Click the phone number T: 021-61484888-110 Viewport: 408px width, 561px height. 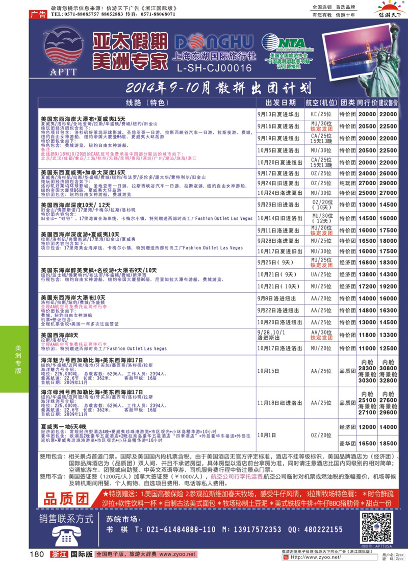175,529
